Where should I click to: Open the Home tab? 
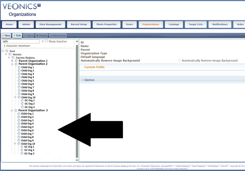click(9, 24)
